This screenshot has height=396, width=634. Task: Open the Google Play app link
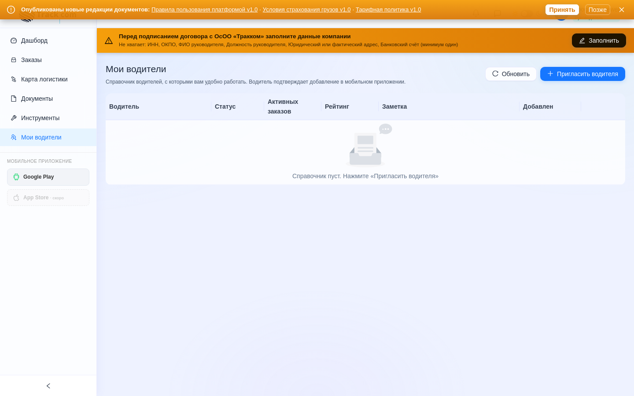click(48, 177)
